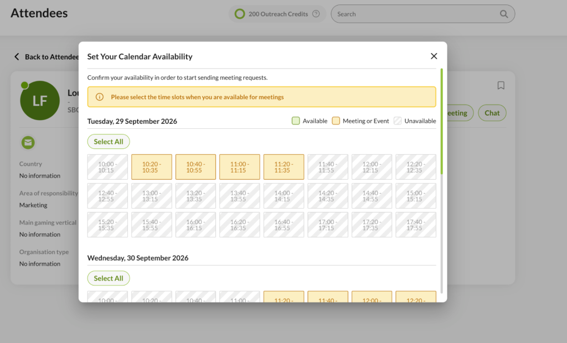This screenshot has height=343, width=567.
Task: Select the 17:20 - 17:35 slot
Action: (372, 225)
